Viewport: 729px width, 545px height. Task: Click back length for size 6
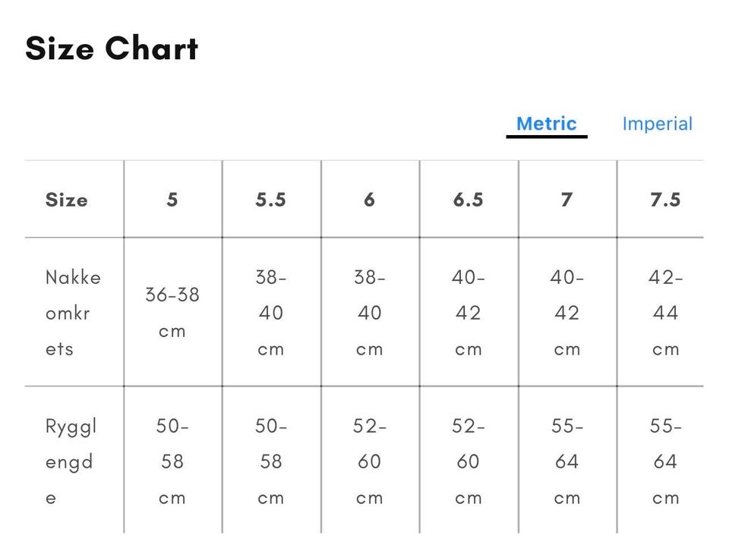click(x=369, y=462)
